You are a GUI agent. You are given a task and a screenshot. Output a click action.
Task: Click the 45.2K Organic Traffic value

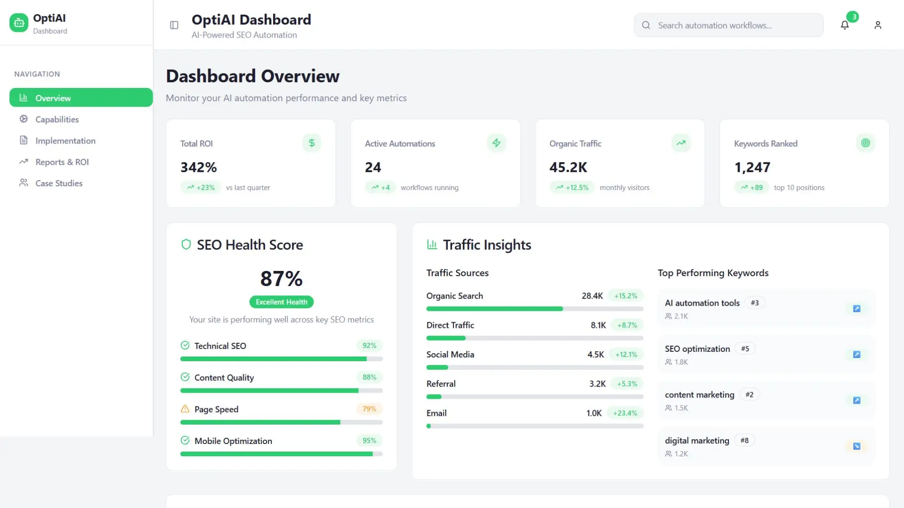pos(568,167)
